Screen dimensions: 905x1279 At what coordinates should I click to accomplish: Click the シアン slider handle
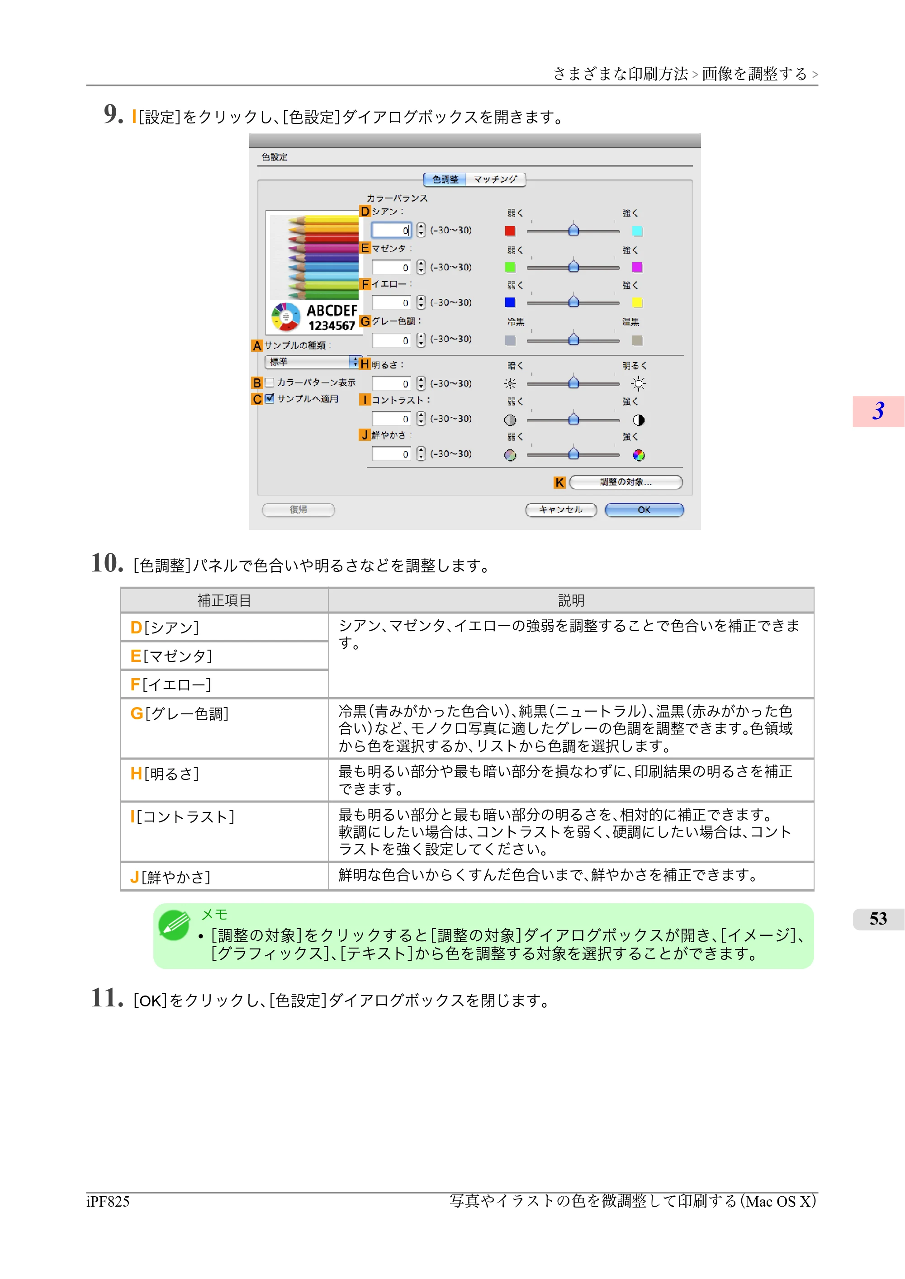coord(573,230)
